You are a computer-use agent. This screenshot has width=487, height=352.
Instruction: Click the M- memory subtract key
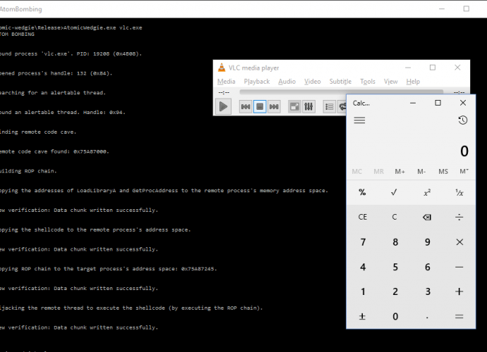pos(421,171)
